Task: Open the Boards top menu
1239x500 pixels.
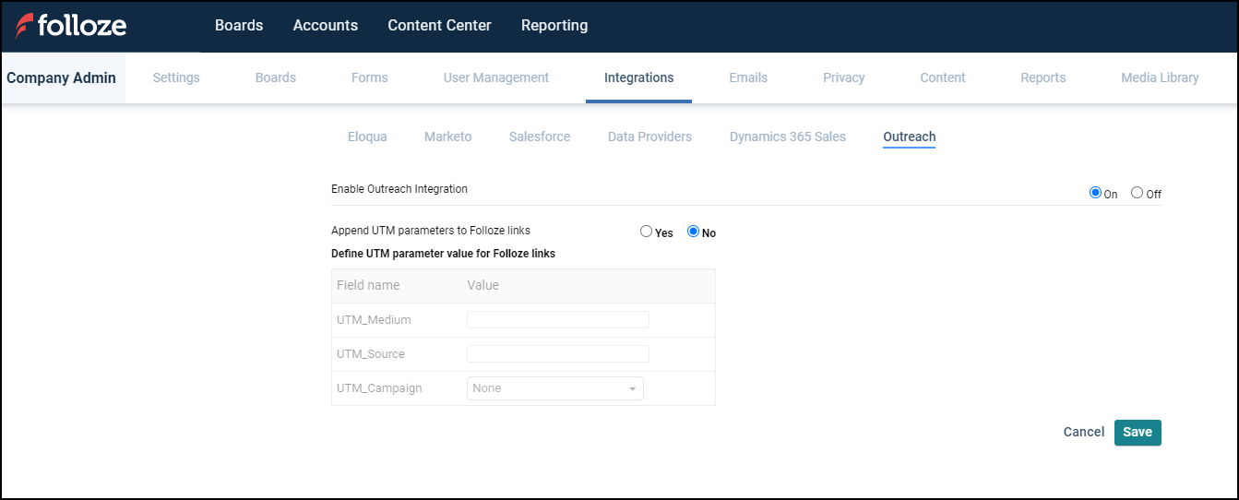Action: coord(239,26)
